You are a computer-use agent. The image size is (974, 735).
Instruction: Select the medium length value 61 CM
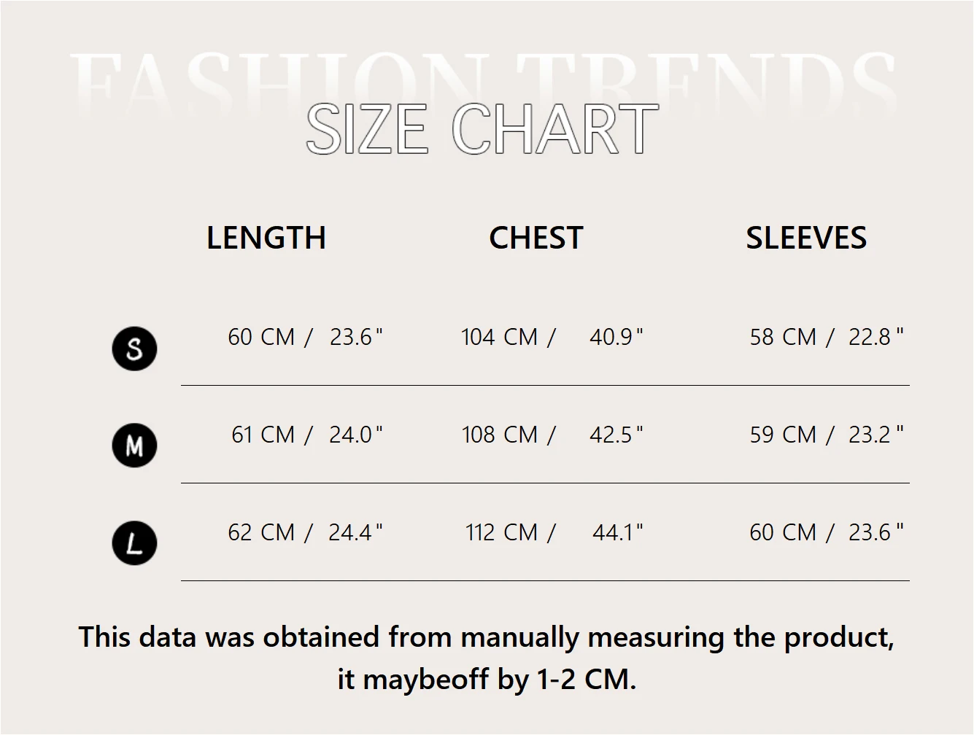pyautogui.click(x=263, y=435)
